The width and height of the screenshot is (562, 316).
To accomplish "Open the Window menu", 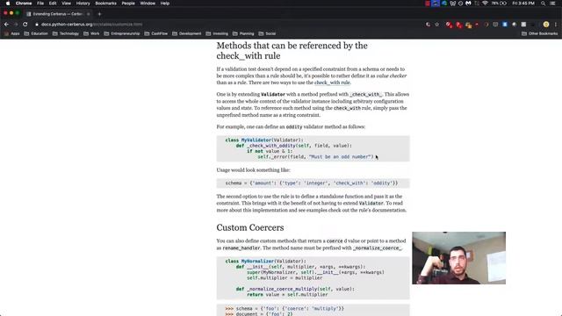I will pyautogui.click(x=148, y=4).
